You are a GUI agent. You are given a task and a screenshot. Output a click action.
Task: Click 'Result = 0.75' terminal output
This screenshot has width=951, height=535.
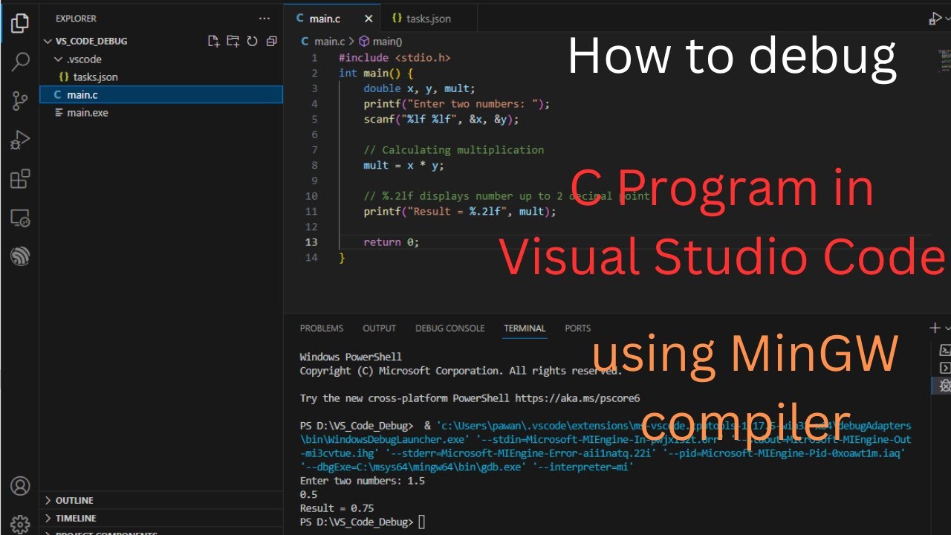(x=337, y=509)
